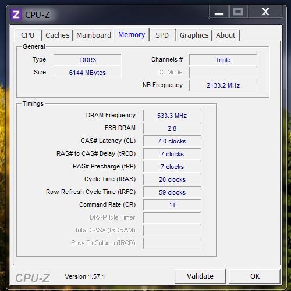Click the Version 1.57.1 text
Image resolution: width=291 pixels, height=291 pixels.
coord(85,276)
